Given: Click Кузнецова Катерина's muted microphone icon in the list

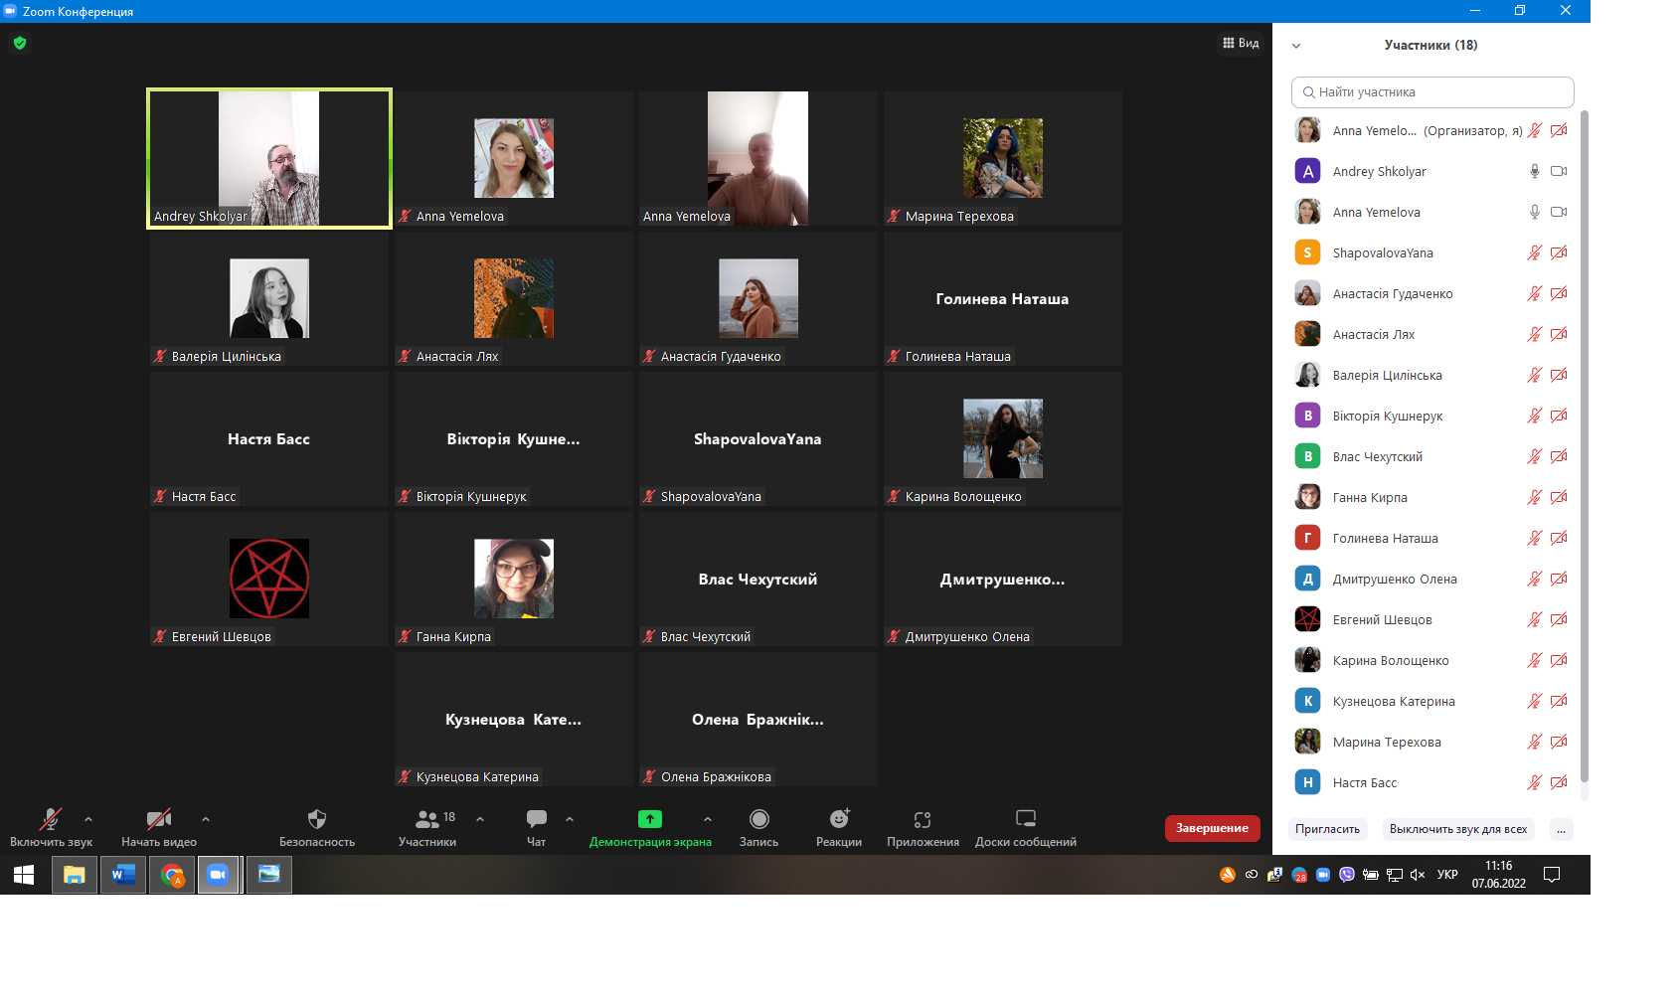Looking at the screenshot, I should (x=1535, y=701).
